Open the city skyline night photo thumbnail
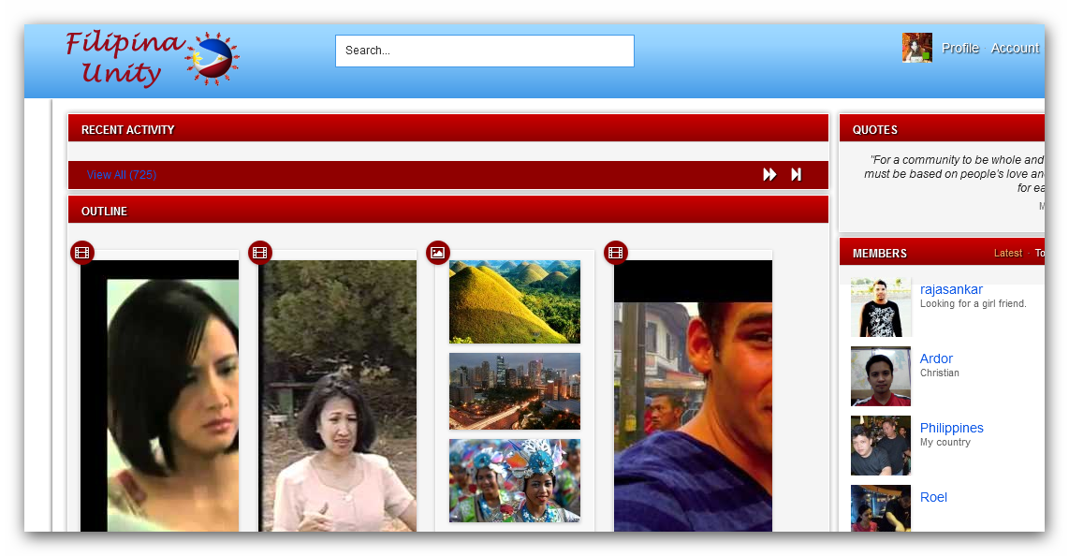This screenshot has width=1069, height=556. pyautogui.click(x=514, y=390)
